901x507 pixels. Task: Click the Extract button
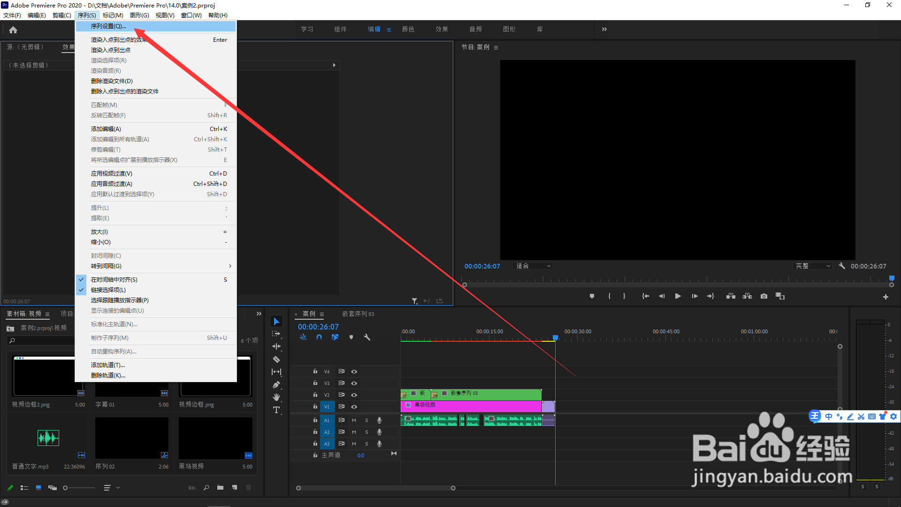pyautogui.click(x=748, y=296)
